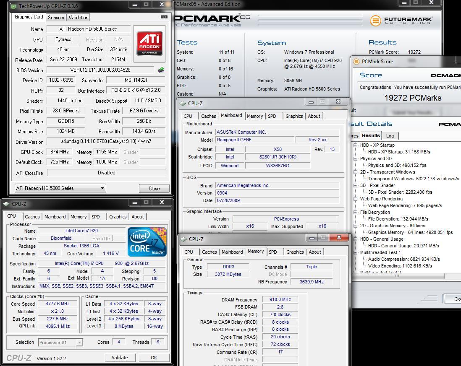This screenshot has height=366, width=461.
Task: Click the CPU-Z Mainboard window title icon
Action: click(183, 103)
